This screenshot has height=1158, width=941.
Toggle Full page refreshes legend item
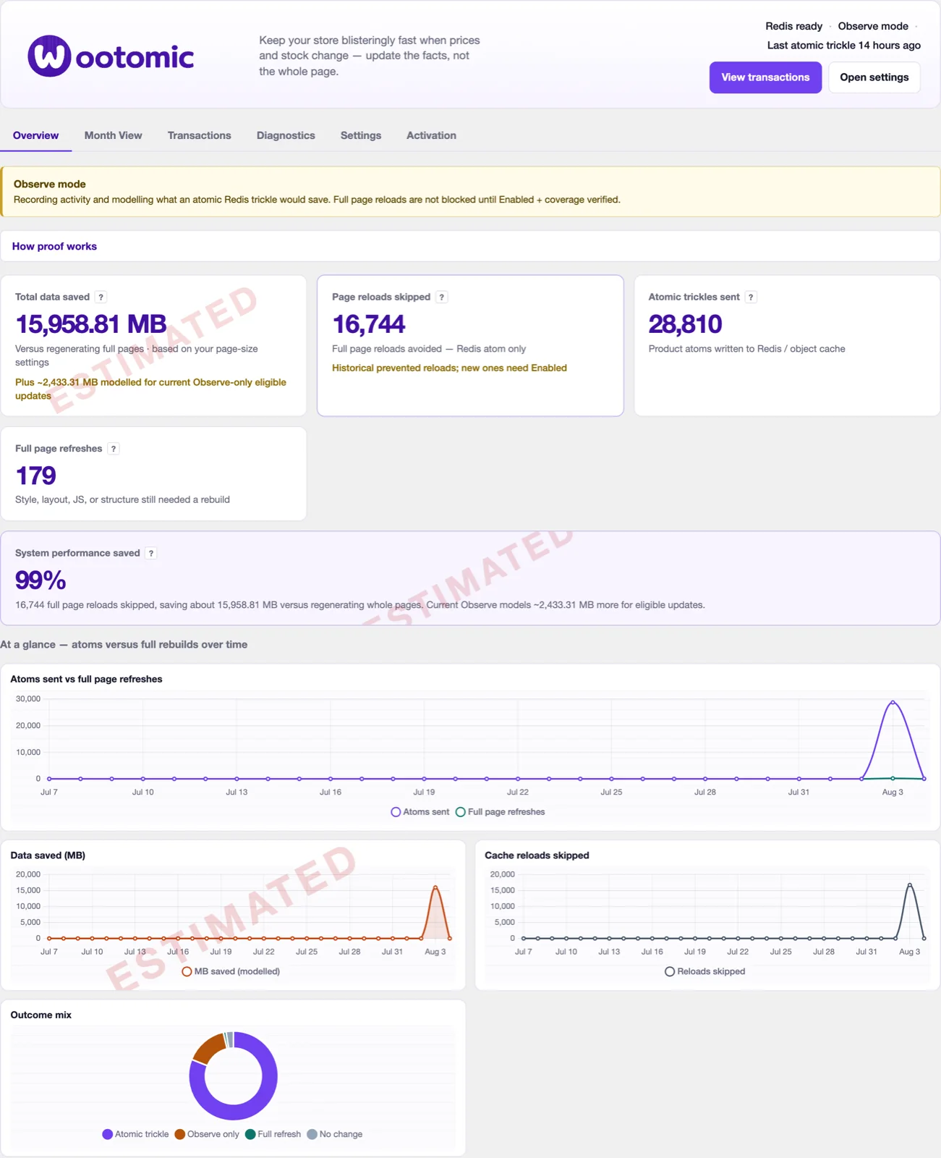coord(501,812)
